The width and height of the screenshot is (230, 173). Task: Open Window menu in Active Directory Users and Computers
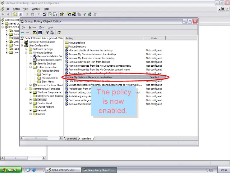[x=36, y=9]
